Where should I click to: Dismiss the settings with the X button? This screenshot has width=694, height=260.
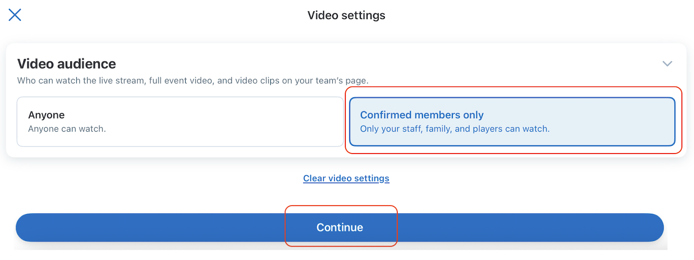coord(15,15)
